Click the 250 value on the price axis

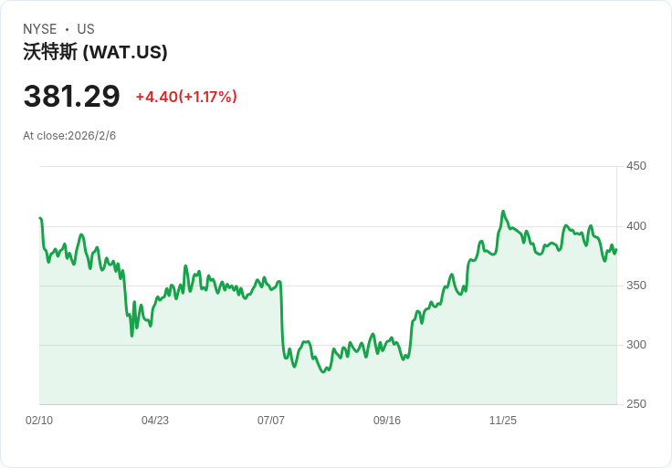tap(636, 404)
